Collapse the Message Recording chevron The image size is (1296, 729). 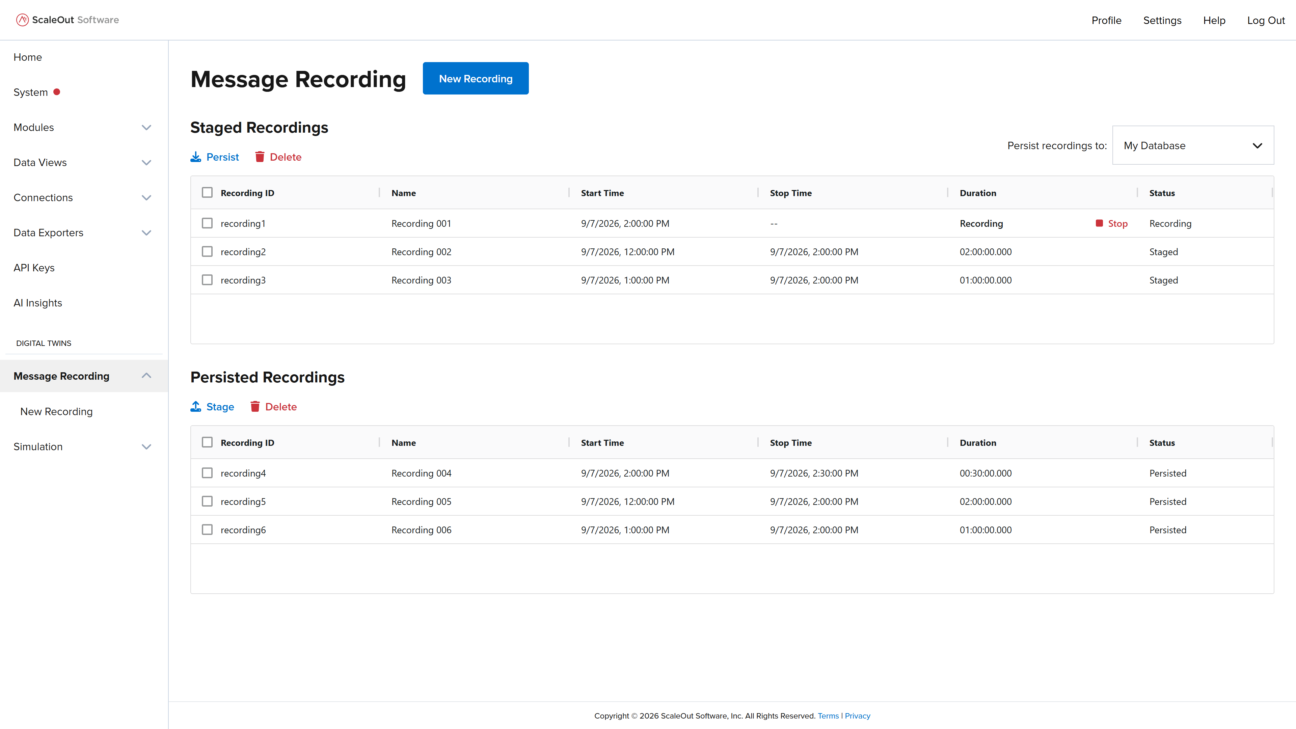146,375
